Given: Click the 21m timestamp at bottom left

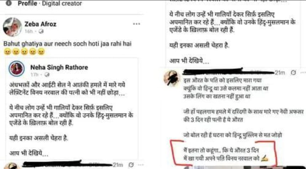Looking at the screenshot, I should tap(118, 165).
